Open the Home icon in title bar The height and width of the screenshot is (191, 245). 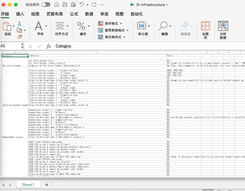coord(57,5)
